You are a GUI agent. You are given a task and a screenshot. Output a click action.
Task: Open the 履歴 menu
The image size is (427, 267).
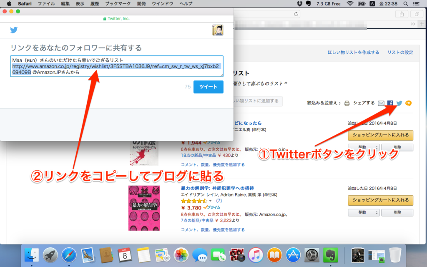[x=95, y=3]
